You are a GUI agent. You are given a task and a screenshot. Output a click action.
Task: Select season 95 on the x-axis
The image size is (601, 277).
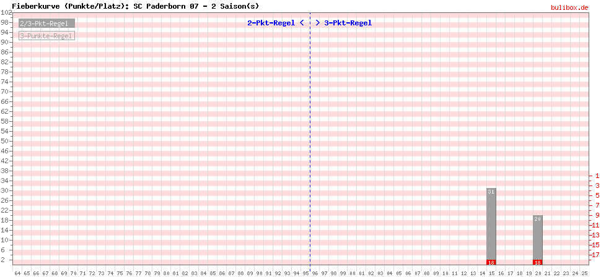tap(305, 273)
